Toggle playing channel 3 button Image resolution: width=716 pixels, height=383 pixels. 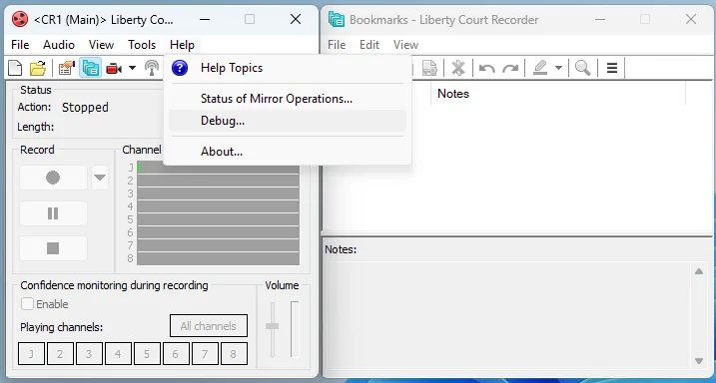89,354
